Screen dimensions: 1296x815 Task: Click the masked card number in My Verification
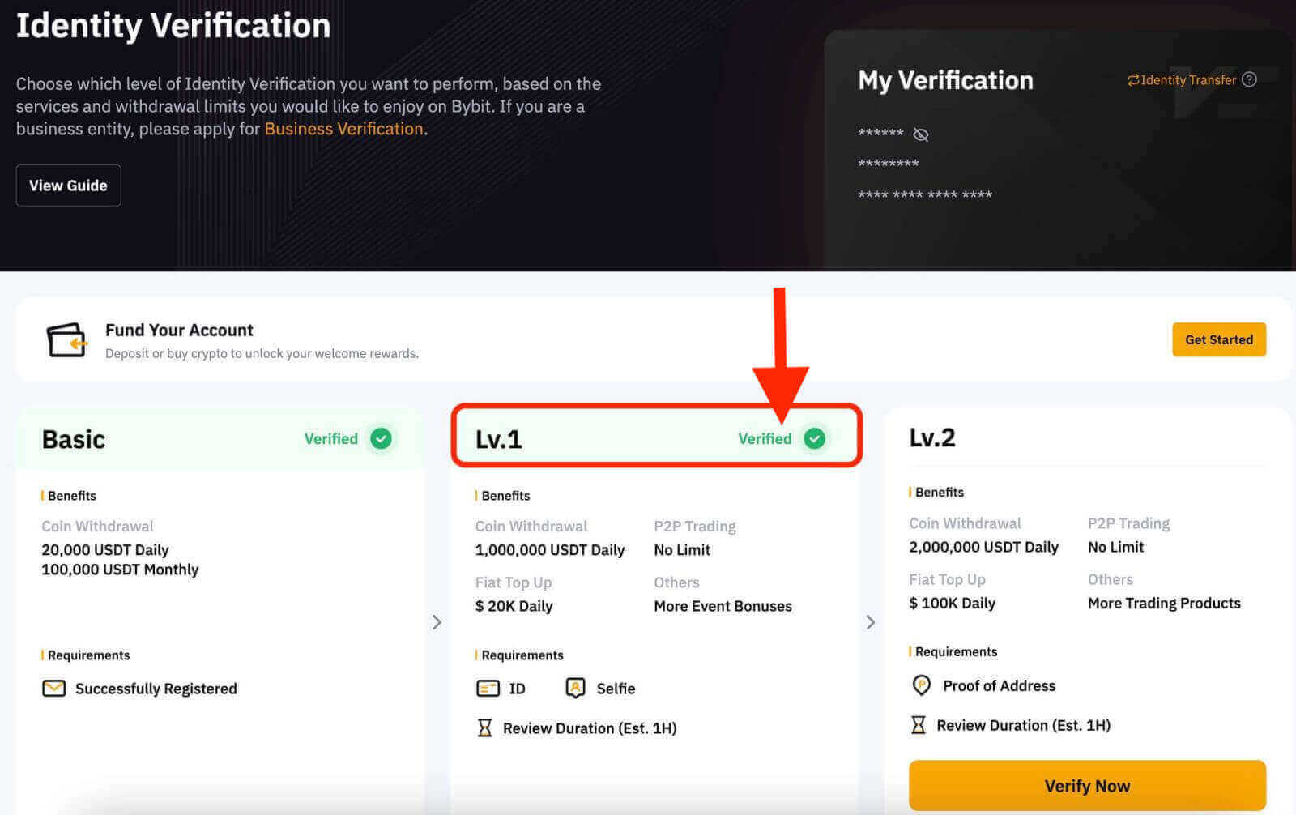click(924, 194)
